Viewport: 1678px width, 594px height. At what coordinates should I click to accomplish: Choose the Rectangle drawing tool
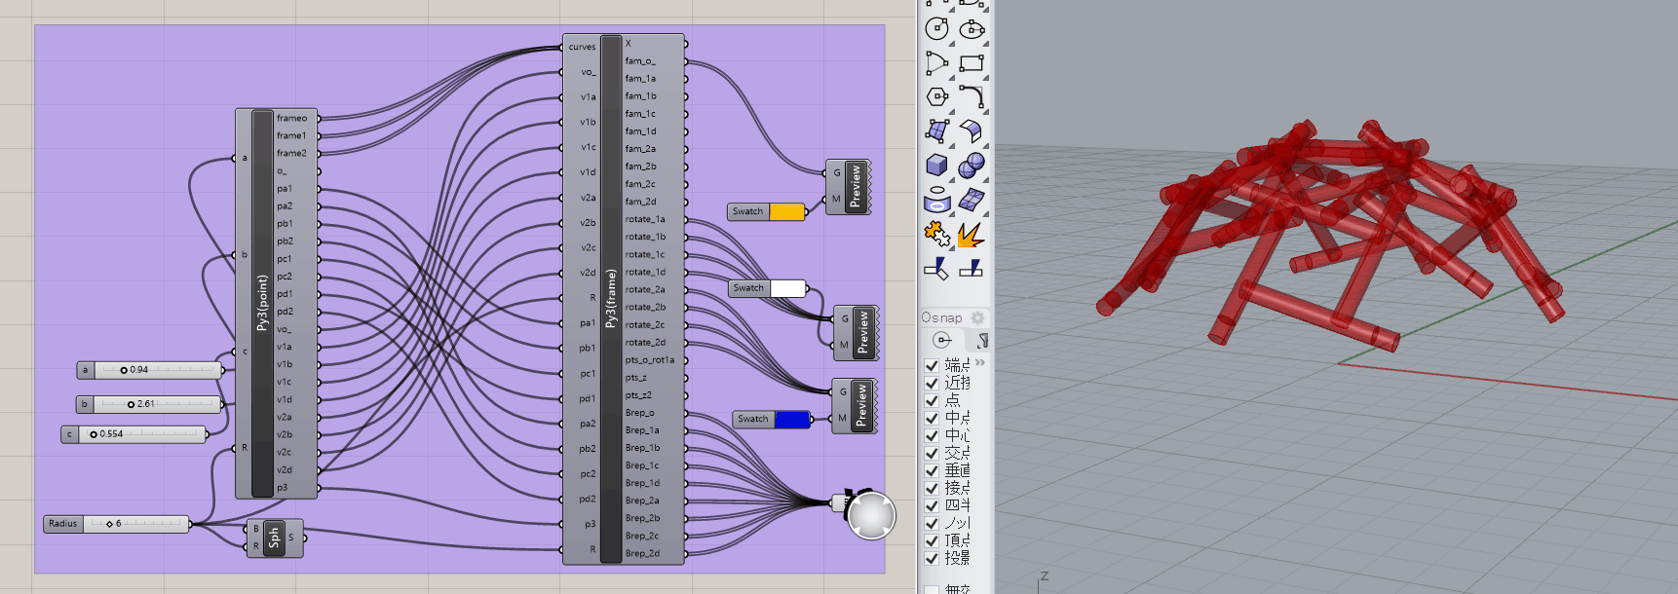point(971,63)
